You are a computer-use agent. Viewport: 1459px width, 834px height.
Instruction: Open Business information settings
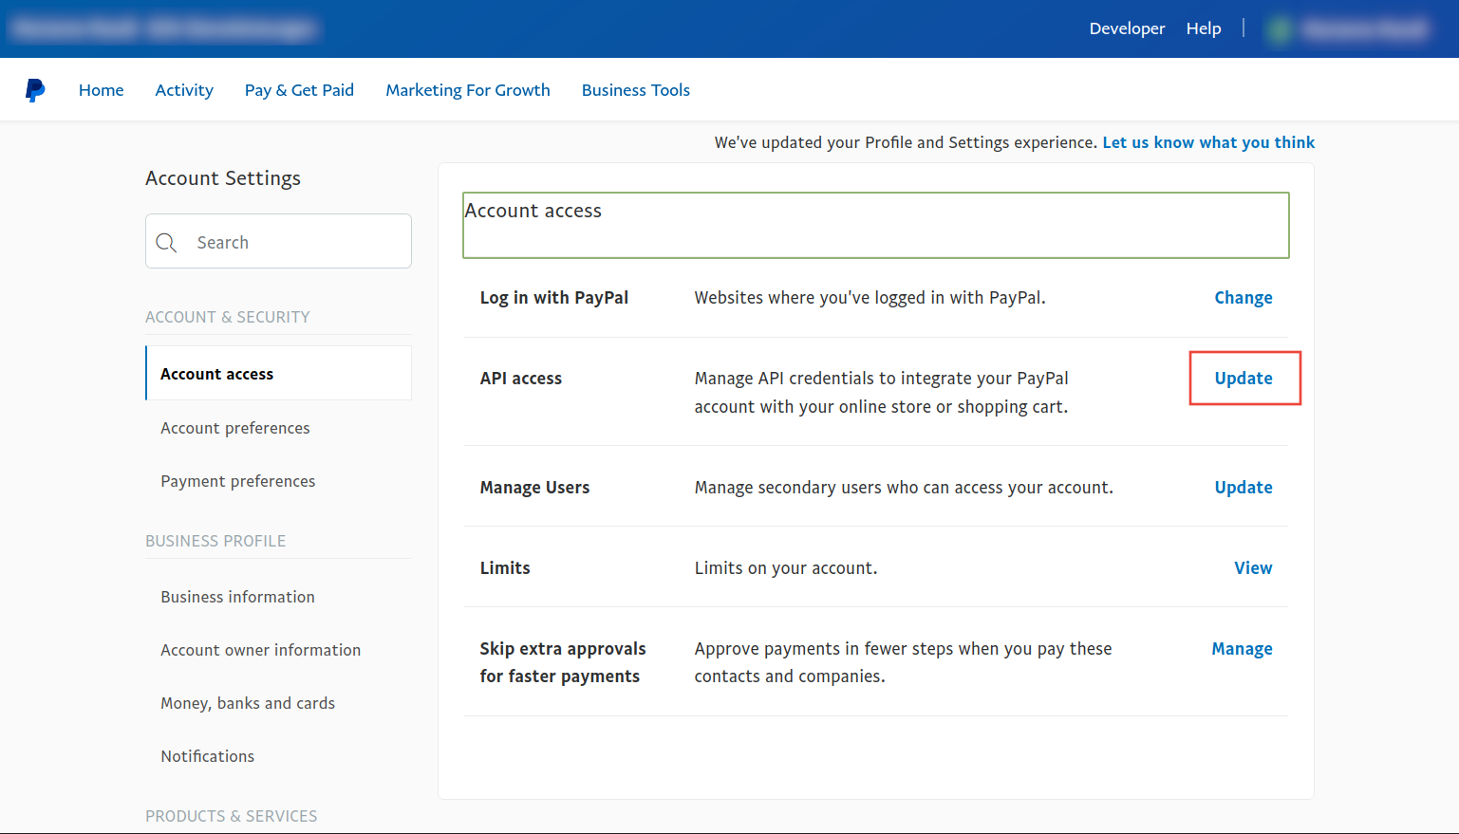[237, 597]
